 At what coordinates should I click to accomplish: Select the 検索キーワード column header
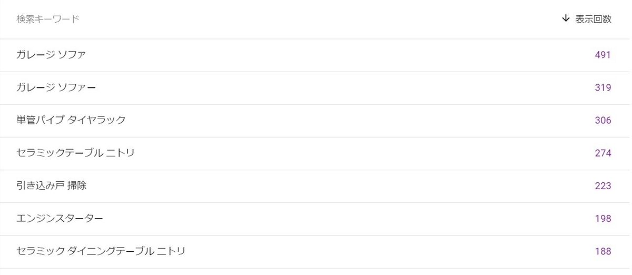coord(48,19)
